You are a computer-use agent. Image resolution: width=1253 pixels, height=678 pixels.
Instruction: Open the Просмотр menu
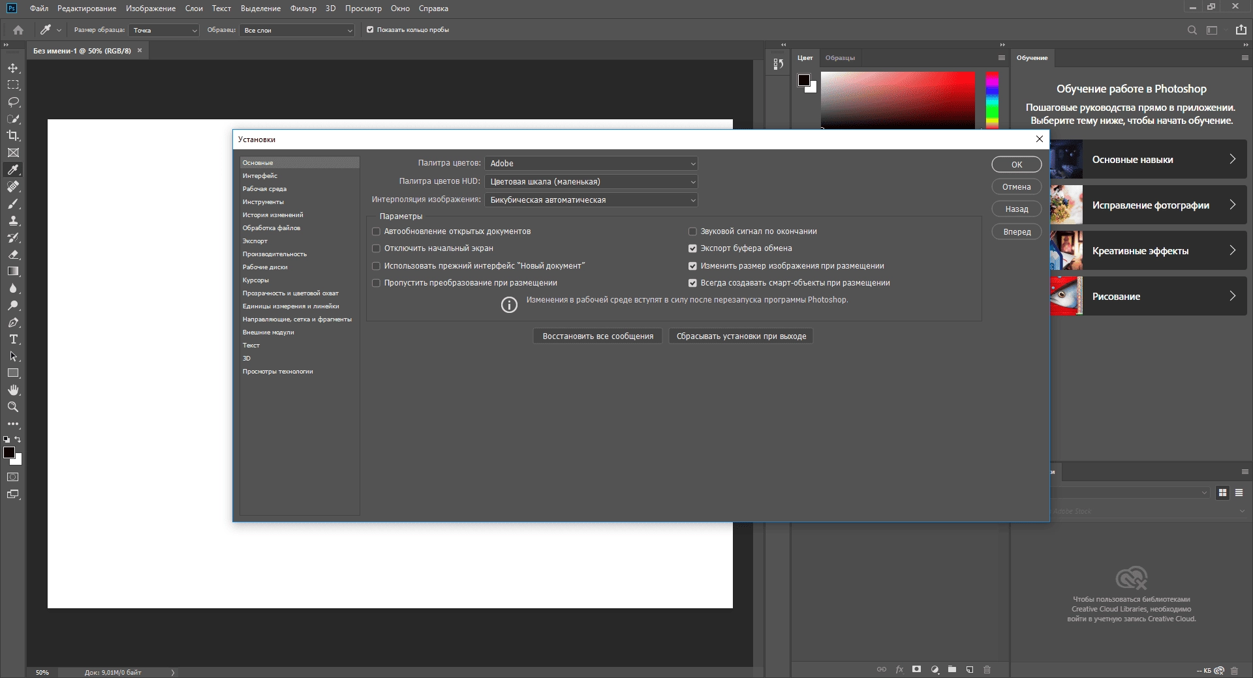(364, 8)
